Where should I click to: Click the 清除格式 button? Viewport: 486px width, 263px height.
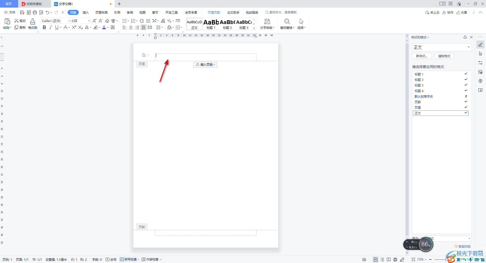point(444,56)
